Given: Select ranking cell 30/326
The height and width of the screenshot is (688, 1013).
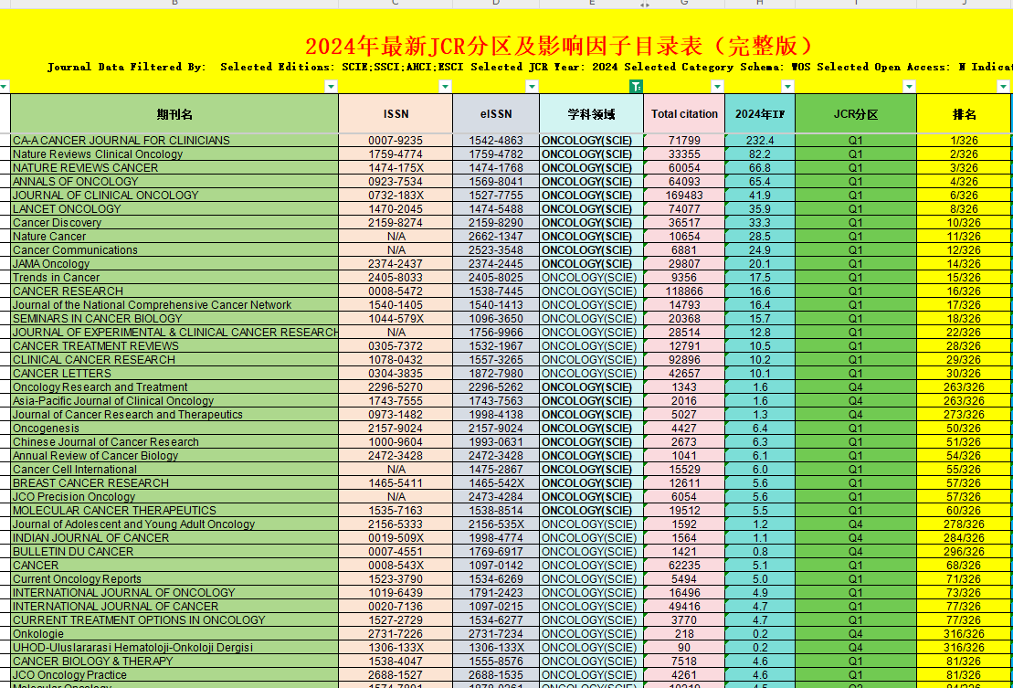Looking at the screenshot, I should 964,374.
